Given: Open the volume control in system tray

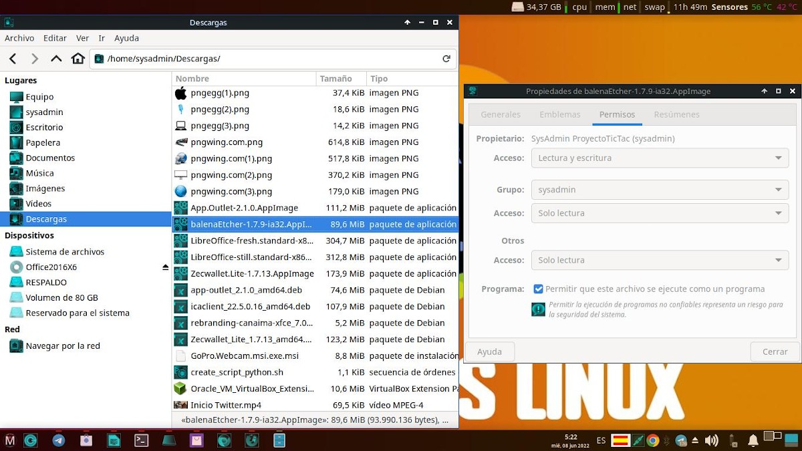Looking at the screenshot, I should pos(711,440).
